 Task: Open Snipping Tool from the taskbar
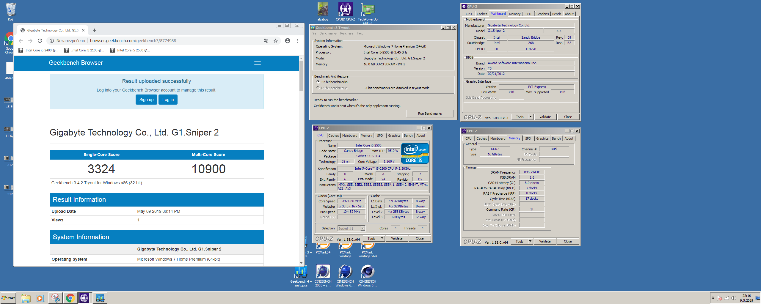55,298
